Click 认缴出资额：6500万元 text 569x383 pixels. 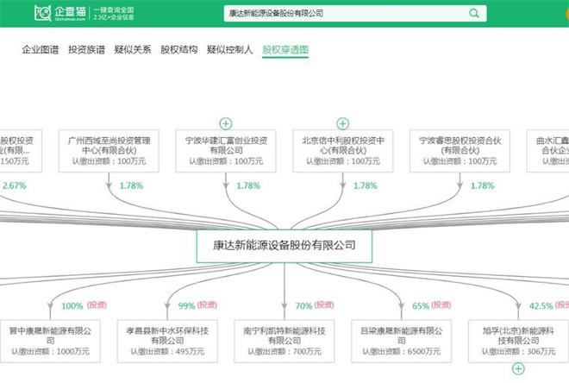point(402,351)
